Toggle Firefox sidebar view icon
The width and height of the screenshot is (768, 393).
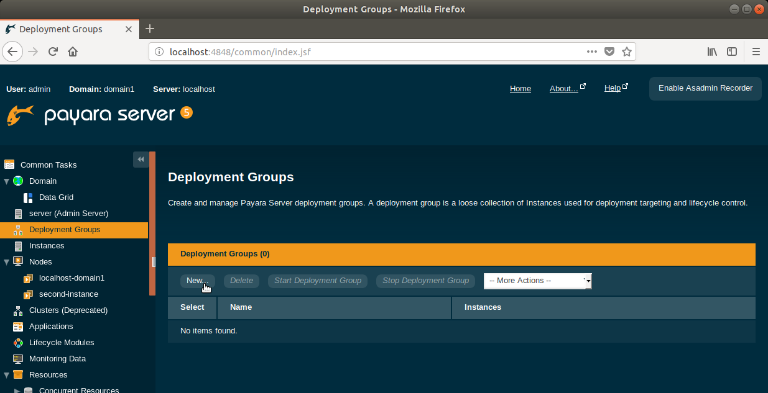[x=733, y=52]
